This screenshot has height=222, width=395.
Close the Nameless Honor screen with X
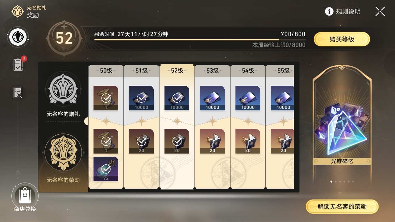pos(380,12)
